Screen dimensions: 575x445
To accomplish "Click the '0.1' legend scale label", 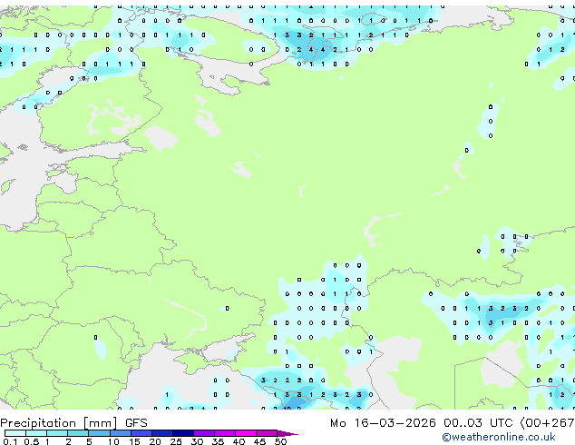I will click(10, 441).
